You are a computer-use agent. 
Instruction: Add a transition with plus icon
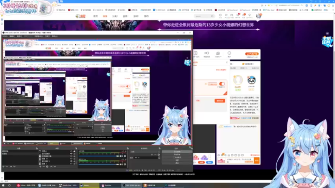pyautogui.click(x=152, y=155)
